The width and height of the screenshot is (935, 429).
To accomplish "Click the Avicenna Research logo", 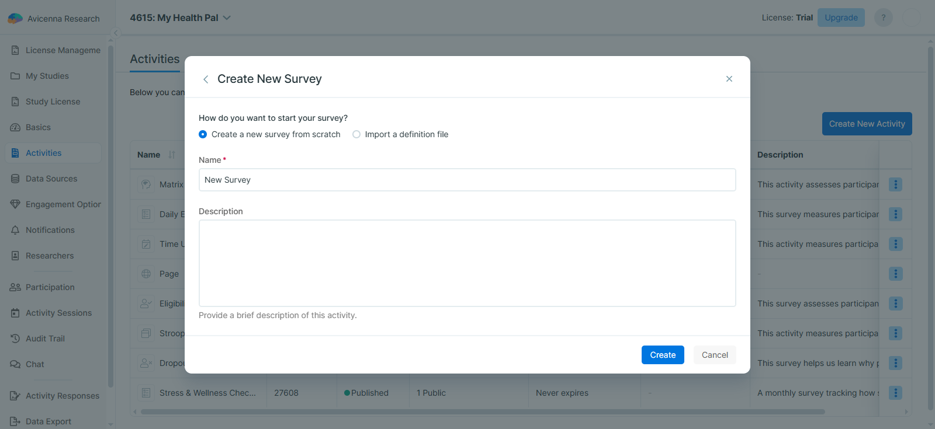I will pos(15,19).
